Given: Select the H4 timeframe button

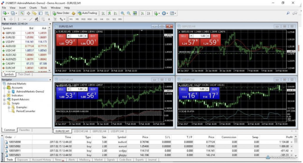Looking at the screenshot, I should [101, 19].
